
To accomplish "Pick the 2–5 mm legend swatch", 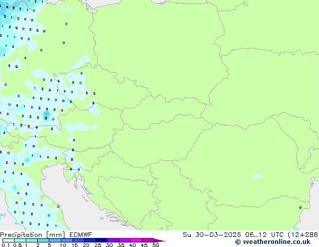I will click(x=43, y=240).
